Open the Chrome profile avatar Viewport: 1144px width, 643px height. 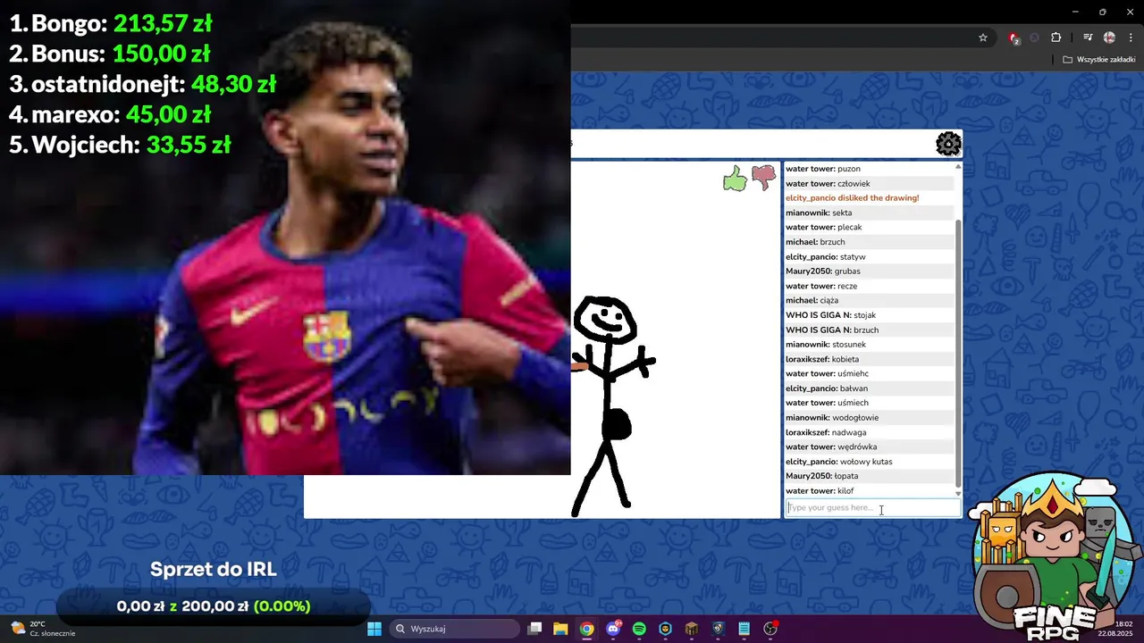[x=1109, y=38]
